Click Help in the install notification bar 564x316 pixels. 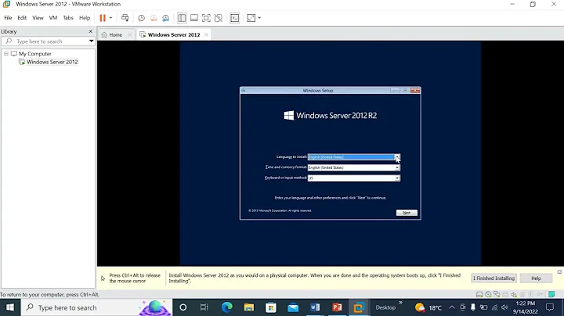[x=536, y=278]
